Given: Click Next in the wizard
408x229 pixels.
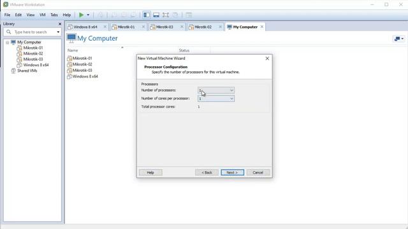Looking at the screenshot, I should click(232, 172).
